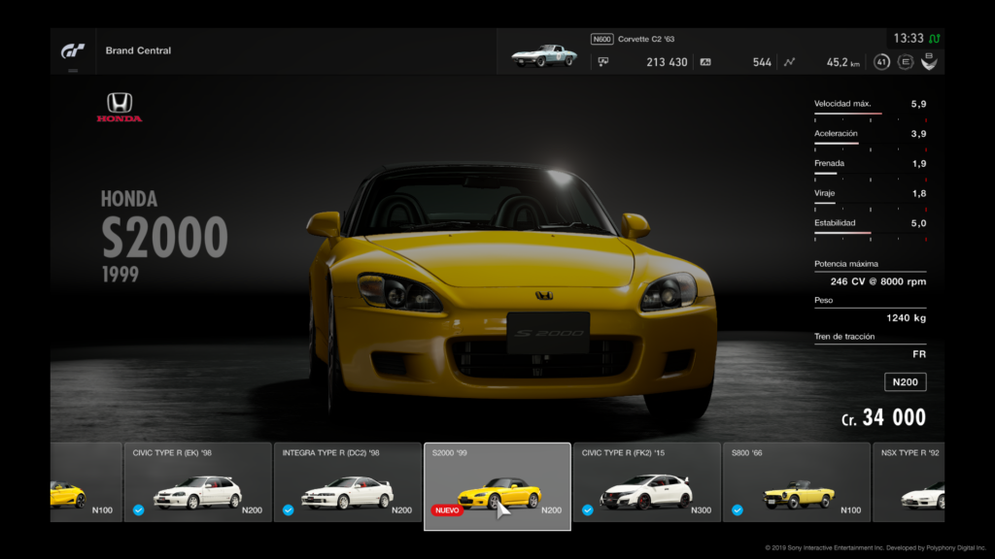This screenshot has width=995, height=559.
Task: Click the NUEVO badge on S2000 '99
Action: [447, 510]
